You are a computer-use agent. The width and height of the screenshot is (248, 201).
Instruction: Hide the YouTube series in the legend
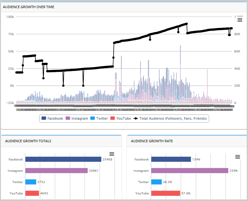121,118
